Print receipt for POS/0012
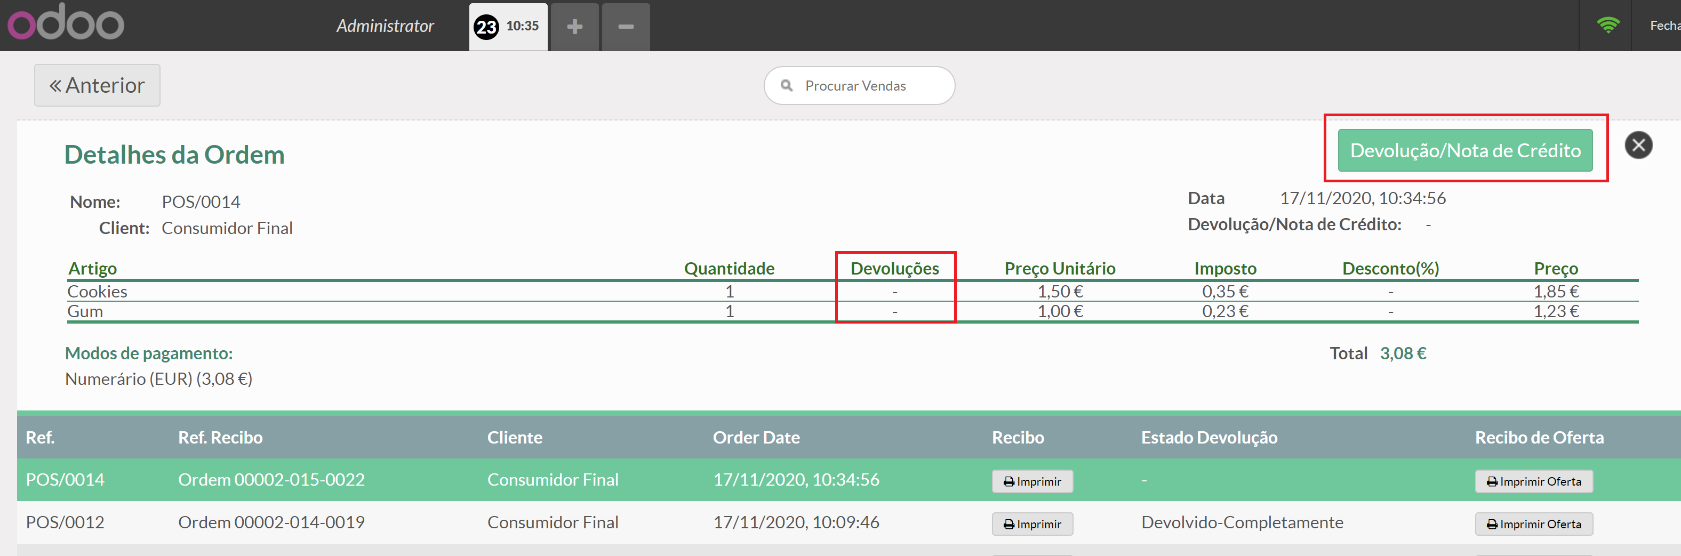This screenshot has height=556, width=1681. point(1032,524)
